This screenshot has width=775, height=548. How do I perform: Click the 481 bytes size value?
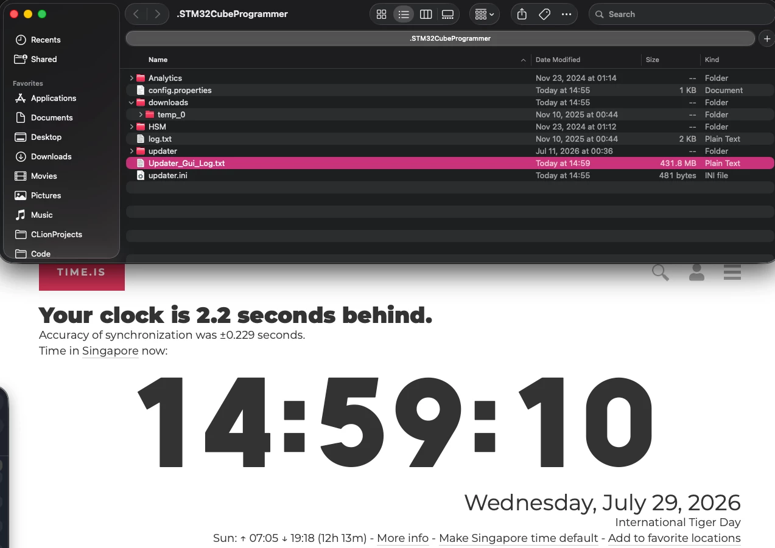[678, 175]
